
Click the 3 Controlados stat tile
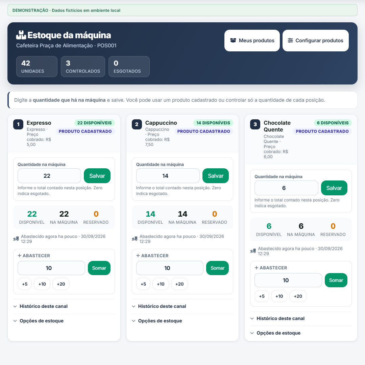click(83, 67)
